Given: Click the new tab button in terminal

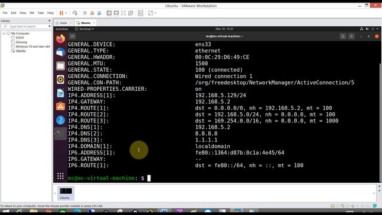Looking at the screenshot, I should (72, 36).
